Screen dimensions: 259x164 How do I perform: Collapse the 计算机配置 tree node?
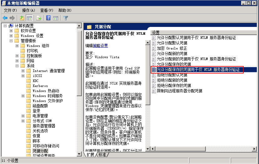pos(5,26)
